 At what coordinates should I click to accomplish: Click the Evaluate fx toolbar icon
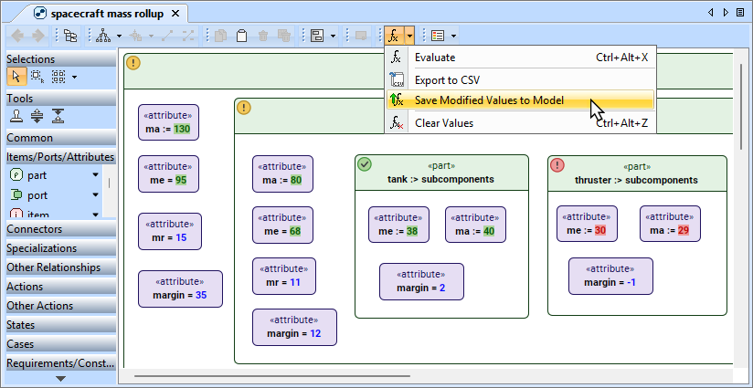coord(393,36)
